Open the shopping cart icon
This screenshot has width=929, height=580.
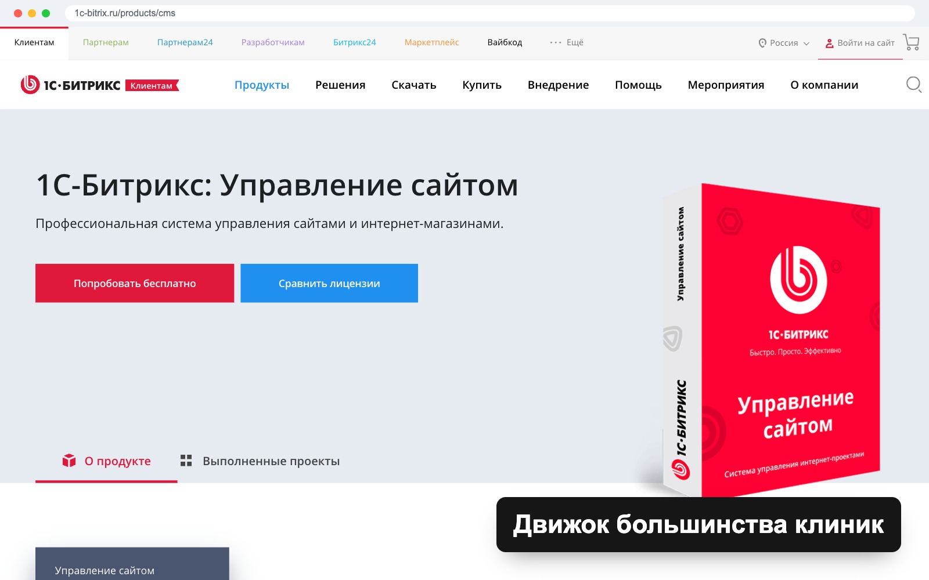coord(911,42)
